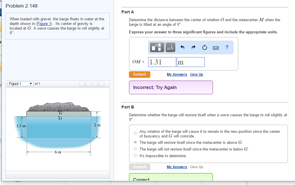Viewport: 295px width, 185px height.
Task: Submit the Part A answer
Action: [x=140, y=75]
